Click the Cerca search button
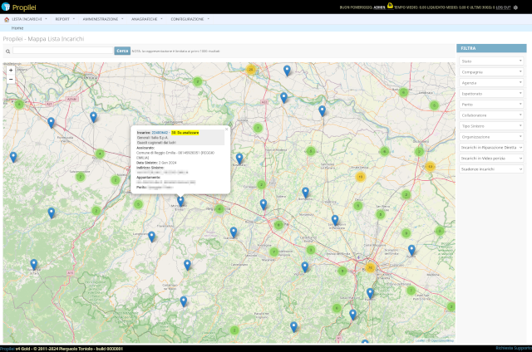Screen dimensions: 532x352 tap(122, 51)
